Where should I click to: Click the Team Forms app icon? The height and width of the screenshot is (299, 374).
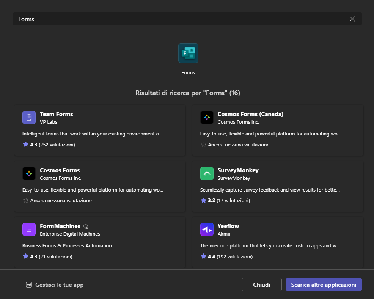click(29, 117)
